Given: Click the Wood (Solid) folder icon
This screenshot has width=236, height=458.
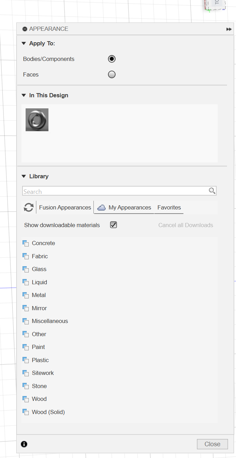Looking at the screenshot, I should pyautogui.click(x=26, y=412).
